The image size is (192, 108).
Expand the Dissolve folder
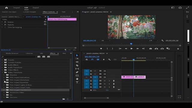(x=4, y=75)
